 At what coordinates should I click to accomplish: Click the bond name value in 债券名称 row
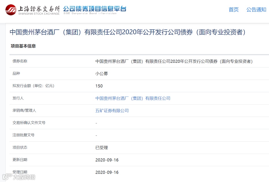[174, 61]
